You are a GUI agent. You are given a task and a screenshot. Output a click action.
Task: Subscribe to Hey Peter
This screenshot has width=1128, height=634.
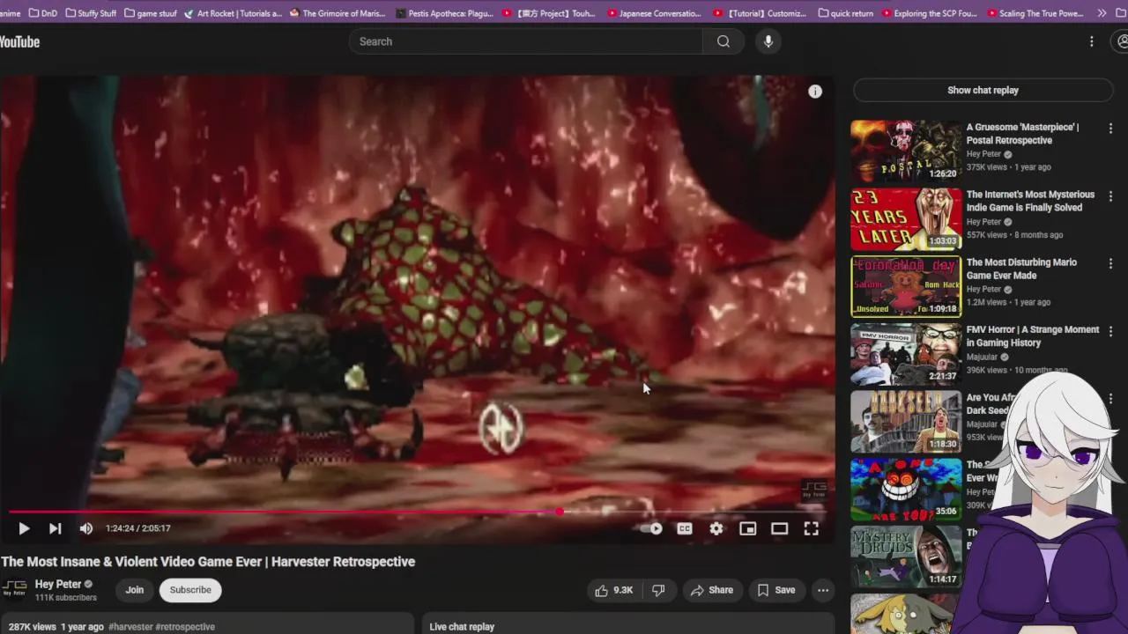click(190, 590)
